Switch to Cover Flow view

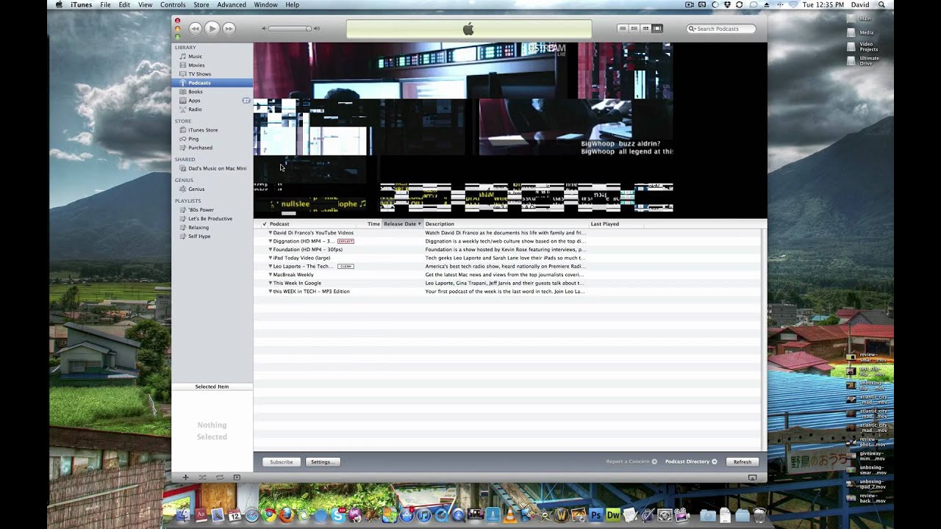tap(657, 29)
